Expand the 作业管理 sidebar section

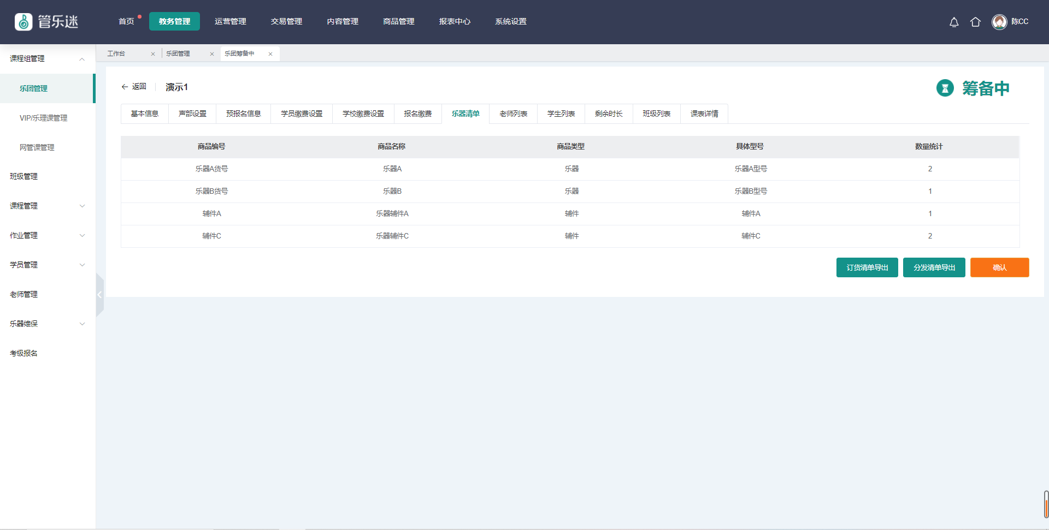[82, 235]
